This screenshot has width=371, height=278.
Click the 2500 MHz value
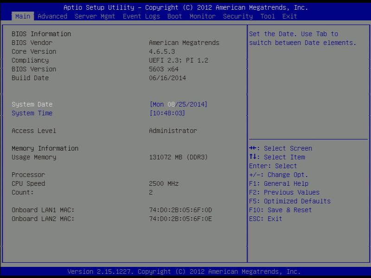pos(164,183)
